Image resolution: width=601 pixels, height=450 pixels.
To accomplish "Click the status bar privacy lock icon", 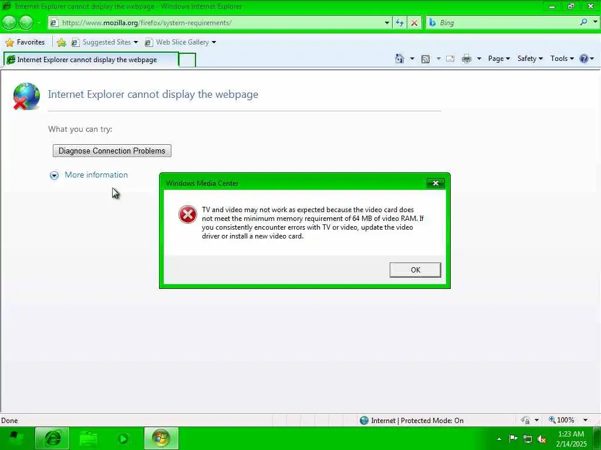I will (525, 420).
